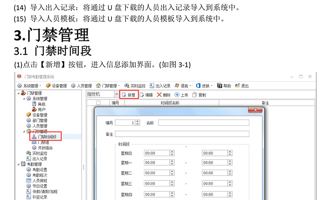Tick the select-all checkbox in table header

(x=98, y=103)
